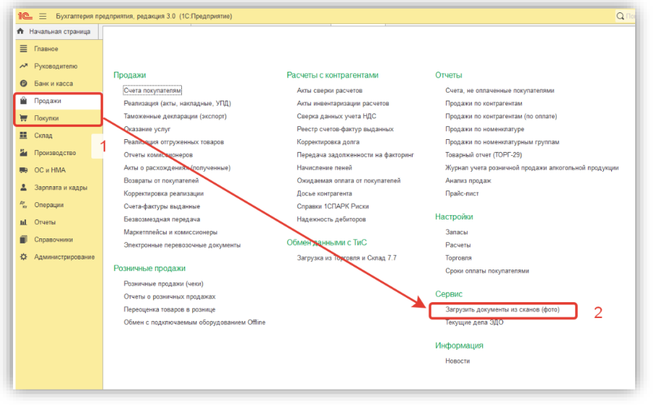Open Акты инвентаризации расчетов

(x=343, y=104)
